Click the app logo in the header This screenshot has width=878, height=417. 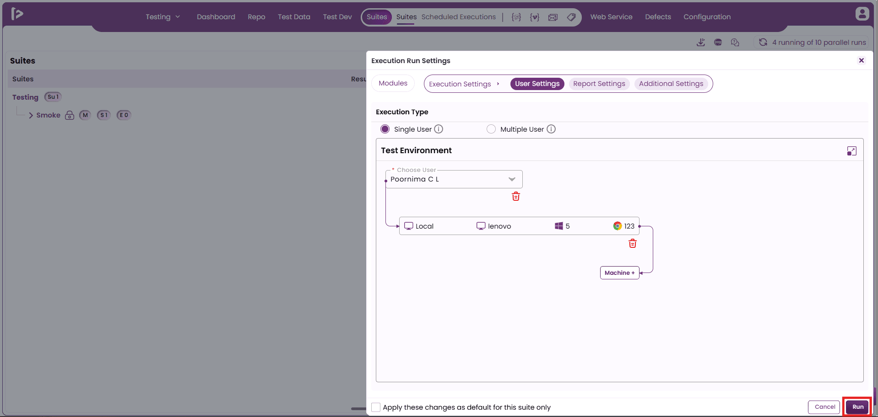[17, 14]
